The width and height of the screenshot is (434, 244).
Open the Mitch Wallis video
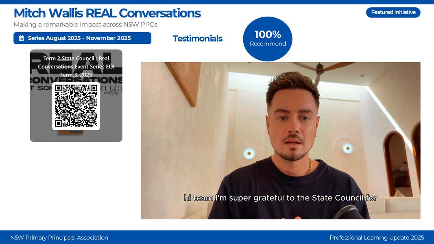click(x=280, y=141)
